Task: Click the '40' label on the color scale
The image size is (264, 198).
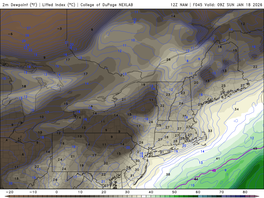Action: click(x=151, y=192)
